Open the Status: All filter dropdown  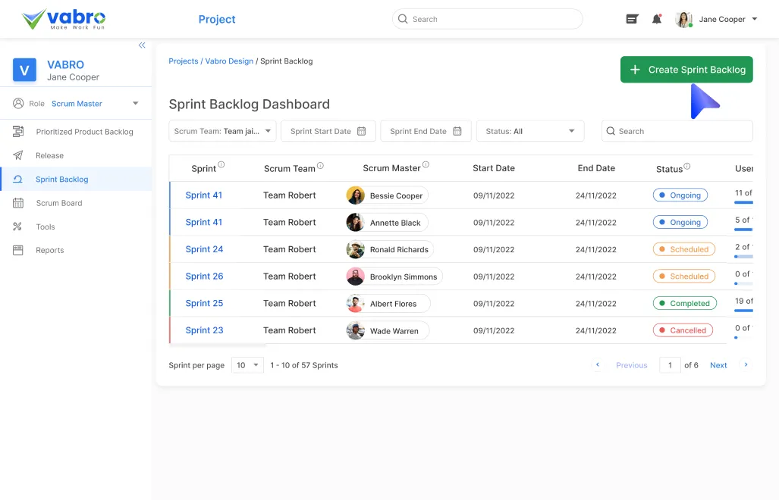click(x=530, y=130)
